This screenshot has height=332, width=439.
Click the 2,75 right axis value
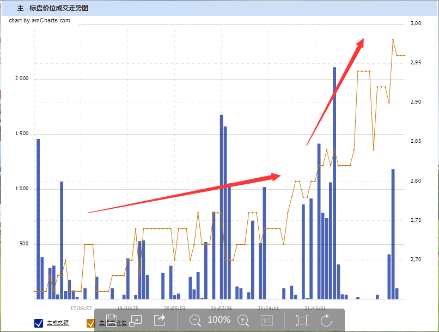pyautogui.click(x=416, y=220)
